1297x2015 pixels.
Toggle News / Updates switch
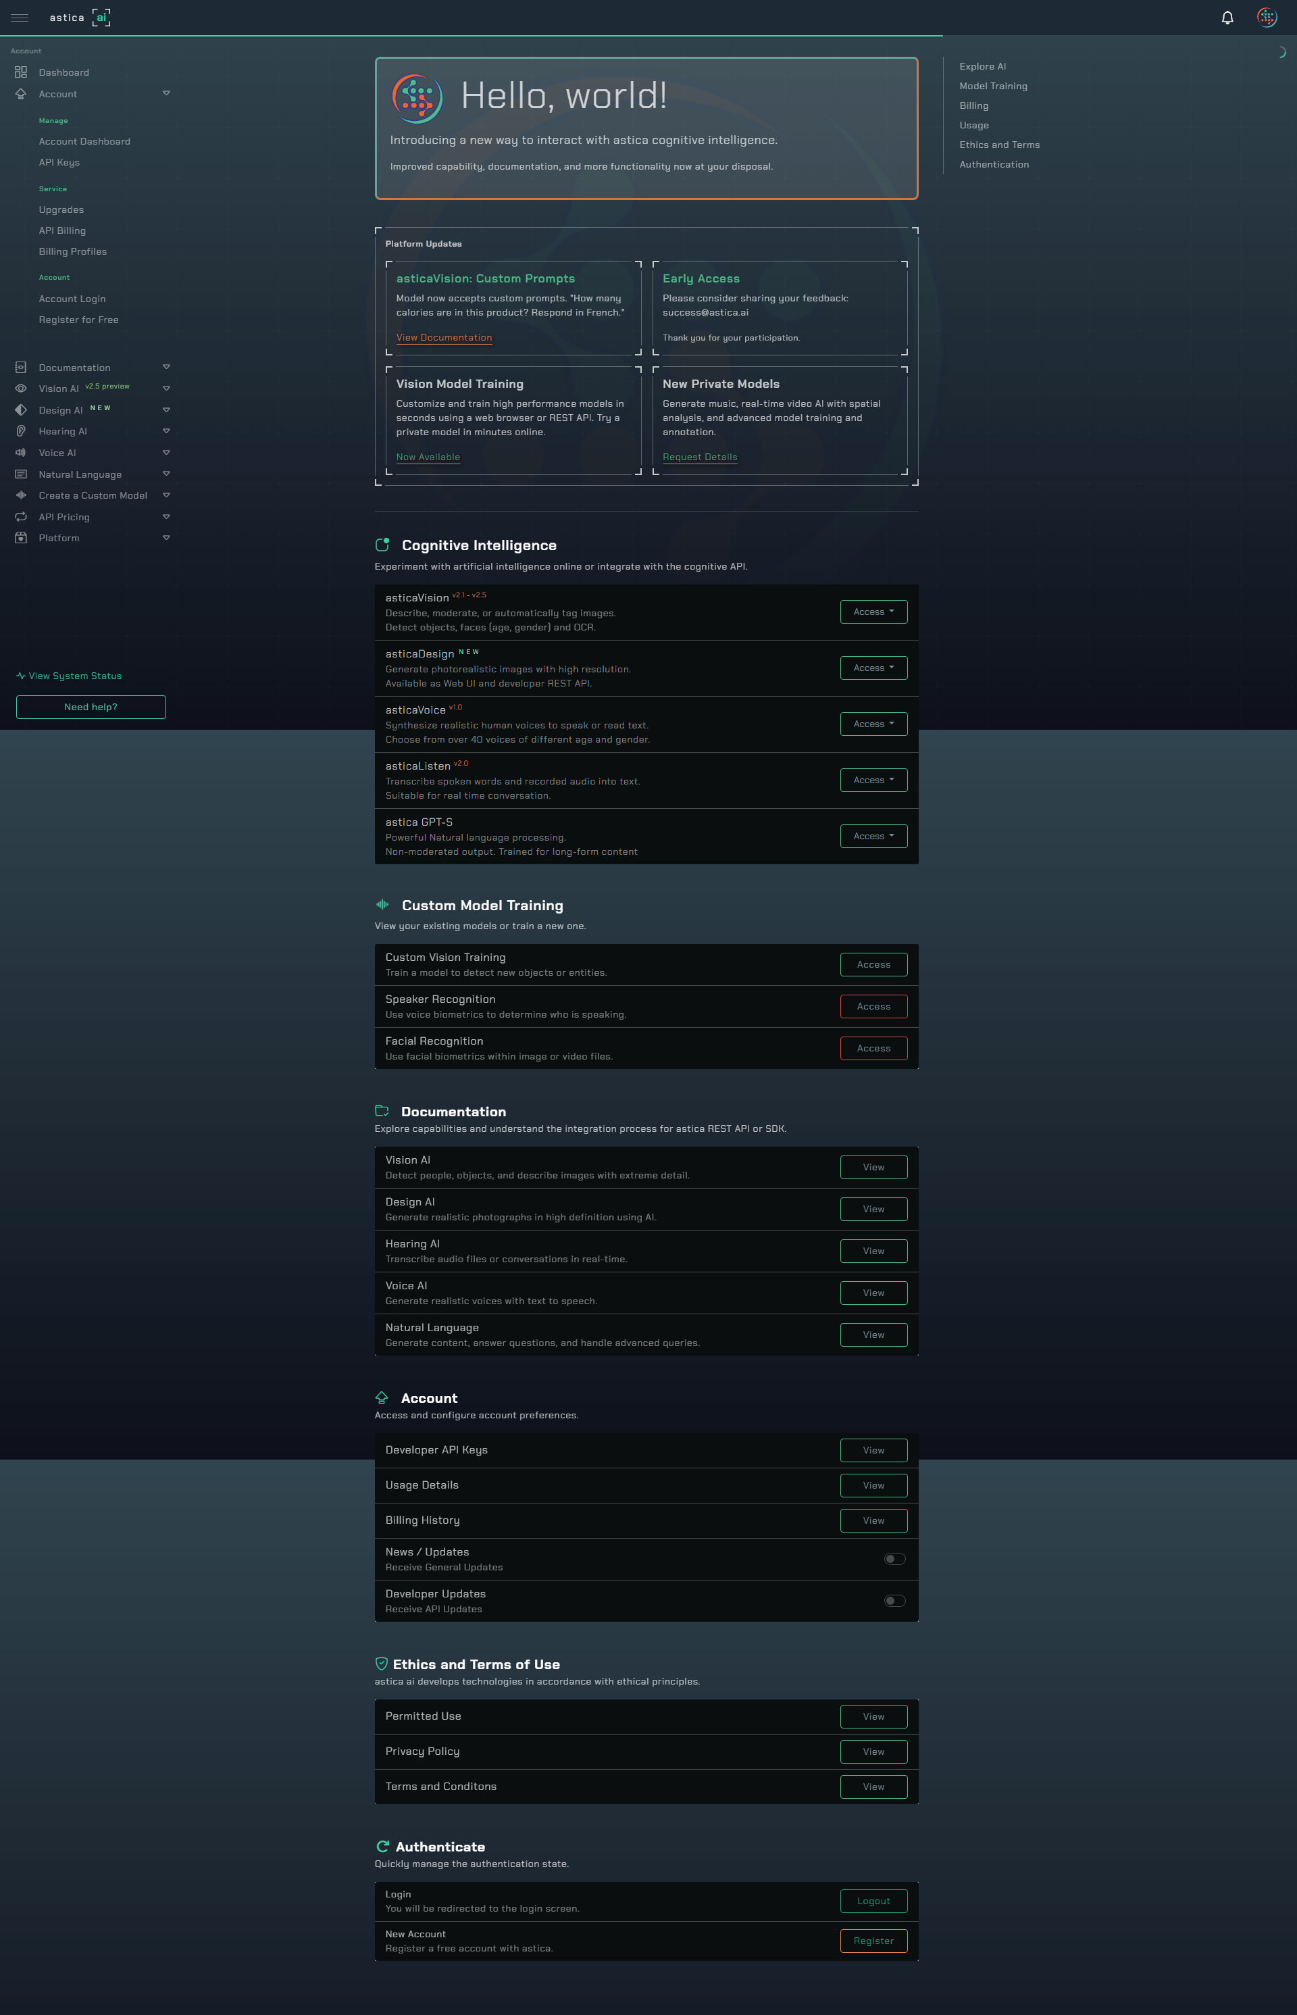pyautogui.click(x=894, y=1560)
